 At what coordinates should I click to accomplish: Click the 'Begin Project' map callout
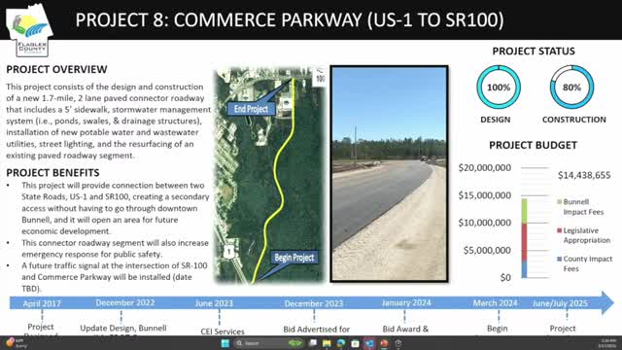click(294, 258)
